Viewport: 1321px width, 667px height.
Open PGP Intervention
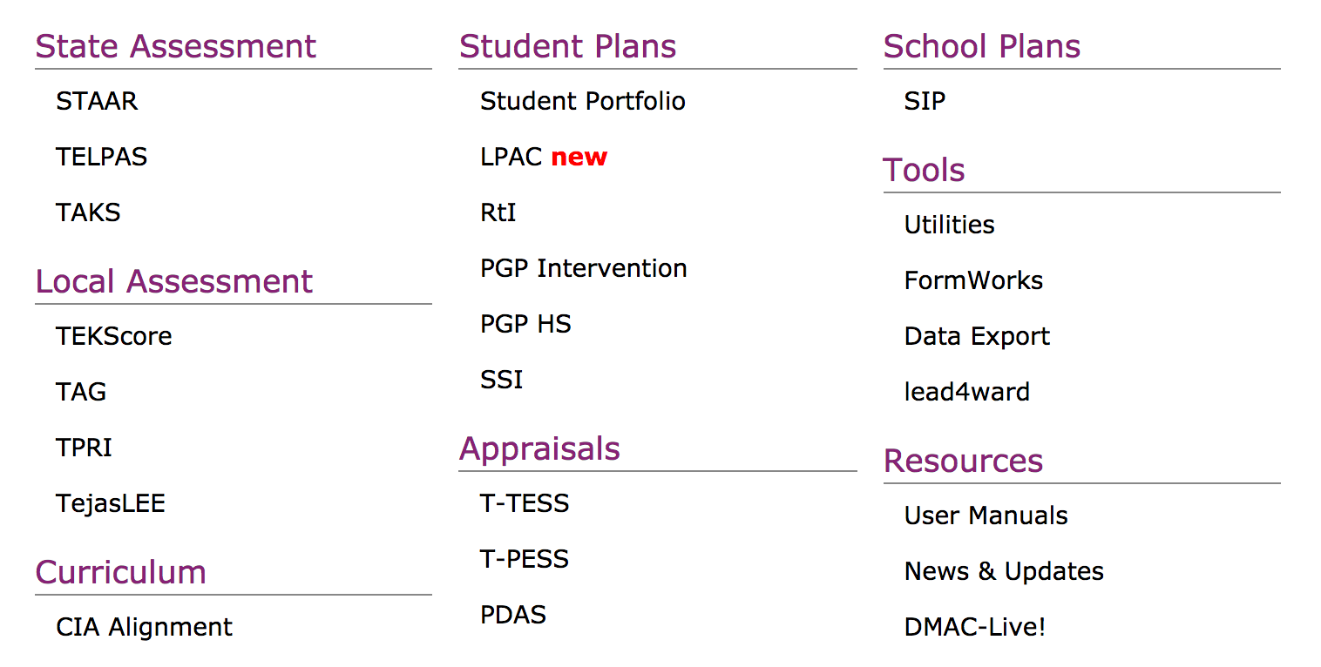pyautogui.click(x=583, y=268)
